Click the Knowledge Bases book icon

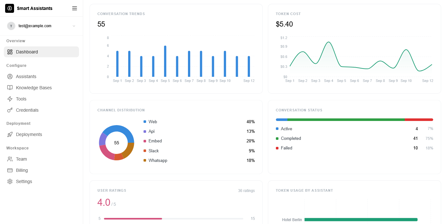10,88
